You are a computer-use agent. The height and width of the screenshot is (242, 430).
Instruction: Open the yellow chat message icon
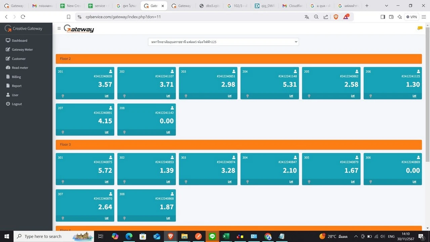(420, 28)
